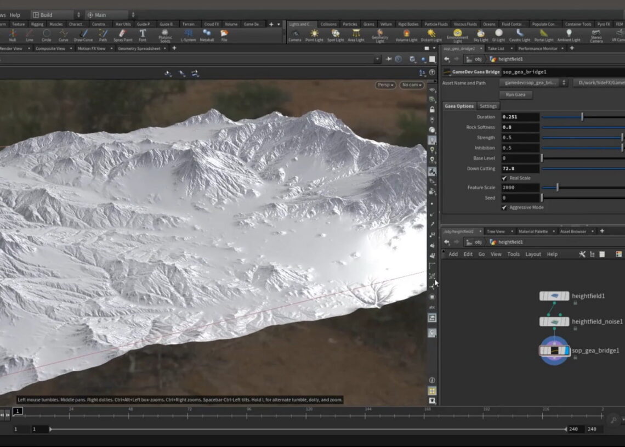Uncheck the Real Scale checkbox
This screenshot has width=625, height=447.
point(505,178)
